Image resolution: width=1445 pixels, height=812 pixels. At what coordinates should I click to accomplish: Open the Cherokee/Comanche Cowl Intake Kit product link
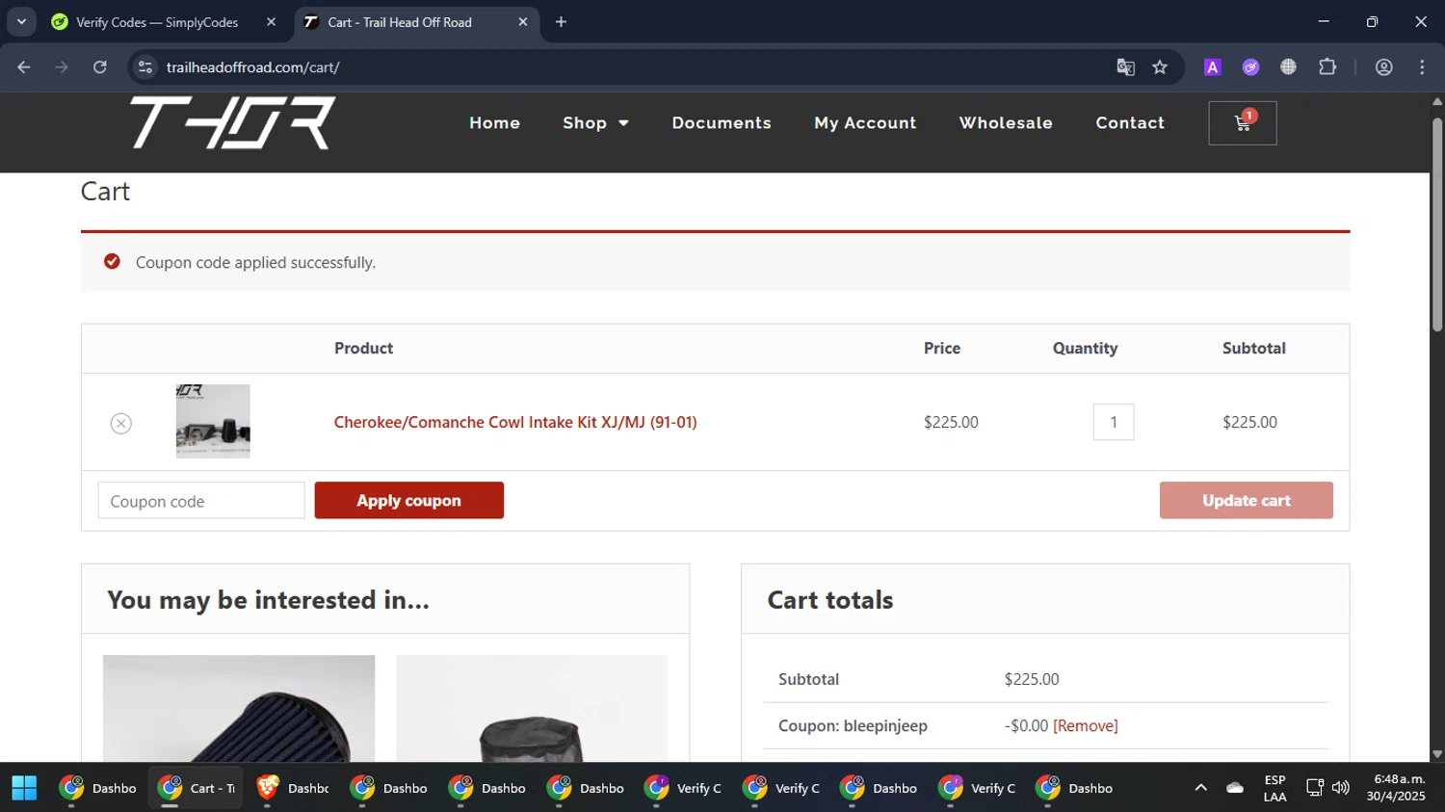coord(515,423)
